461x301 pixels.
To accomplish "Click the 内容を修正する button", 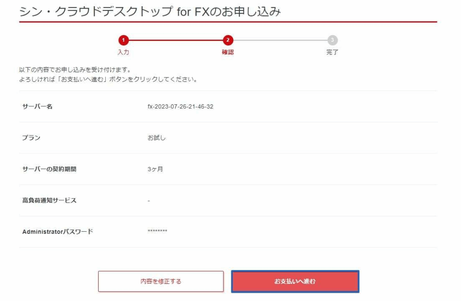I will coord(161,281).
